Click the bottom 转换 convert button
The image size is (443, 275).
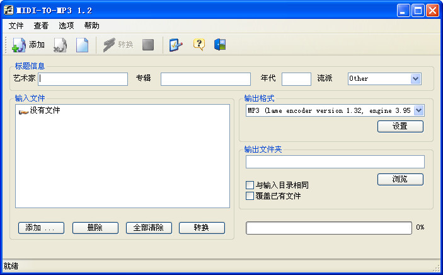pos(202,228)
